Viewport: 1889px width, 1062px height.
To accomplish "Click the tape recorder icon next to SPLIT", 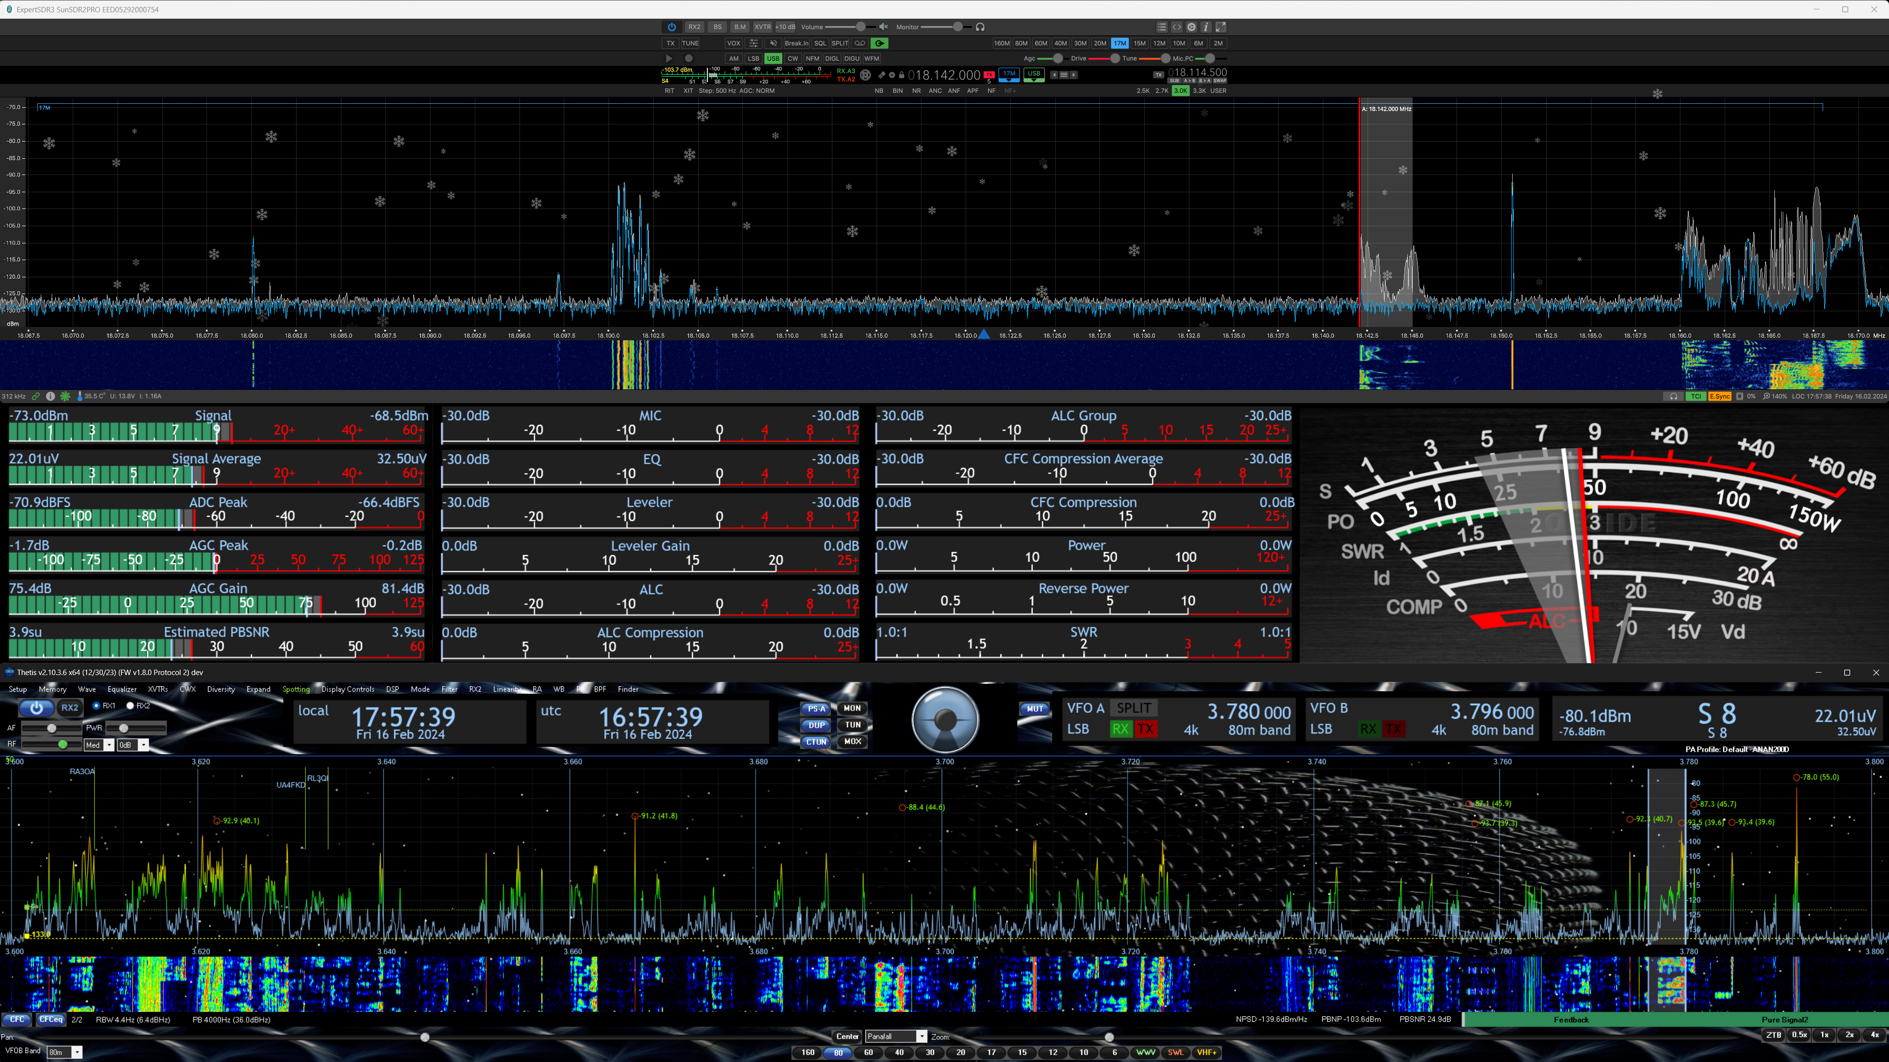I will click(860, 43).
